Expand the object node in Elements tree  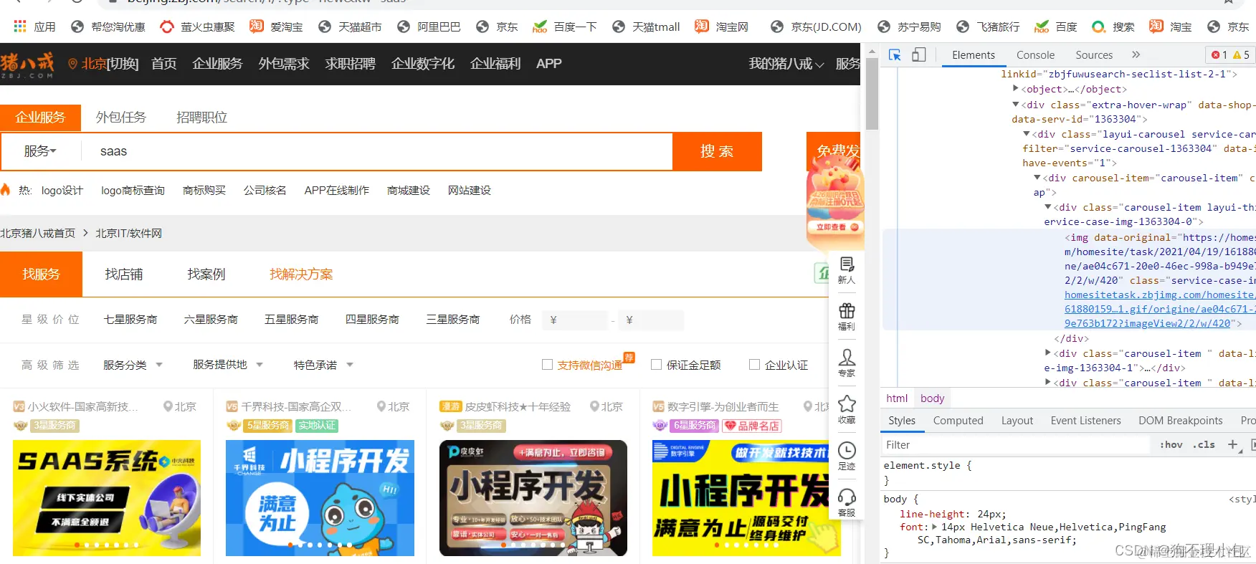pyautogui.click(x=1016, y=89)
